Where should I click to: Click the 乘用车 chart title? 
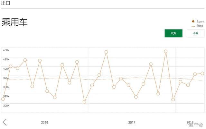tap(15, 22)
